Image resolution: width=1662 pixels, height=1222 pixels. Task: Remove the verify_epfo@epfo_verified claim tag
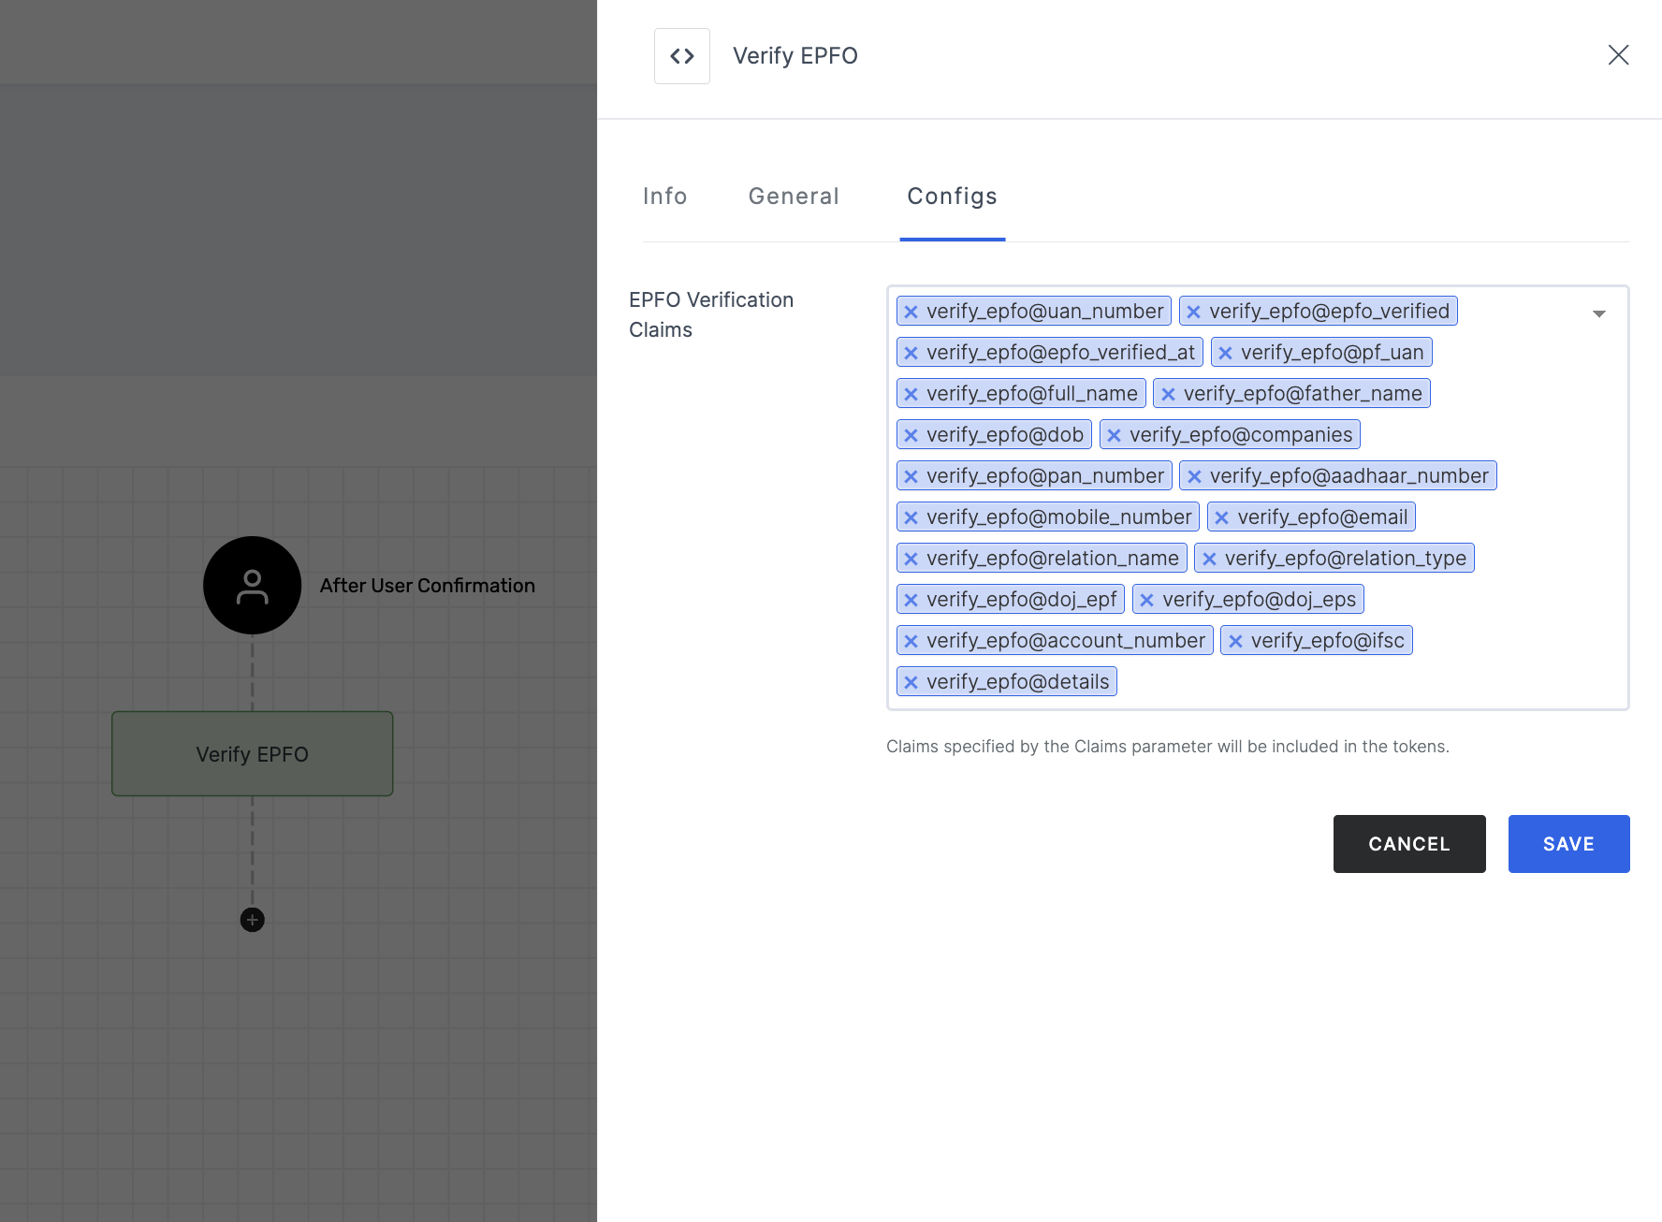click(1193, 312)
